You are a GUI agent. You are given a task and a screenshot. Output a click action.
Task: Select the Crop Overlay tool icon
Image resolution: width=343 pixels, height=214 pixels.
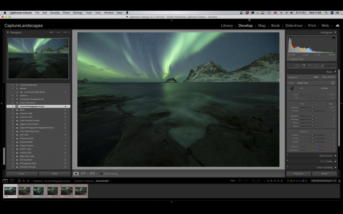[290, 66]
